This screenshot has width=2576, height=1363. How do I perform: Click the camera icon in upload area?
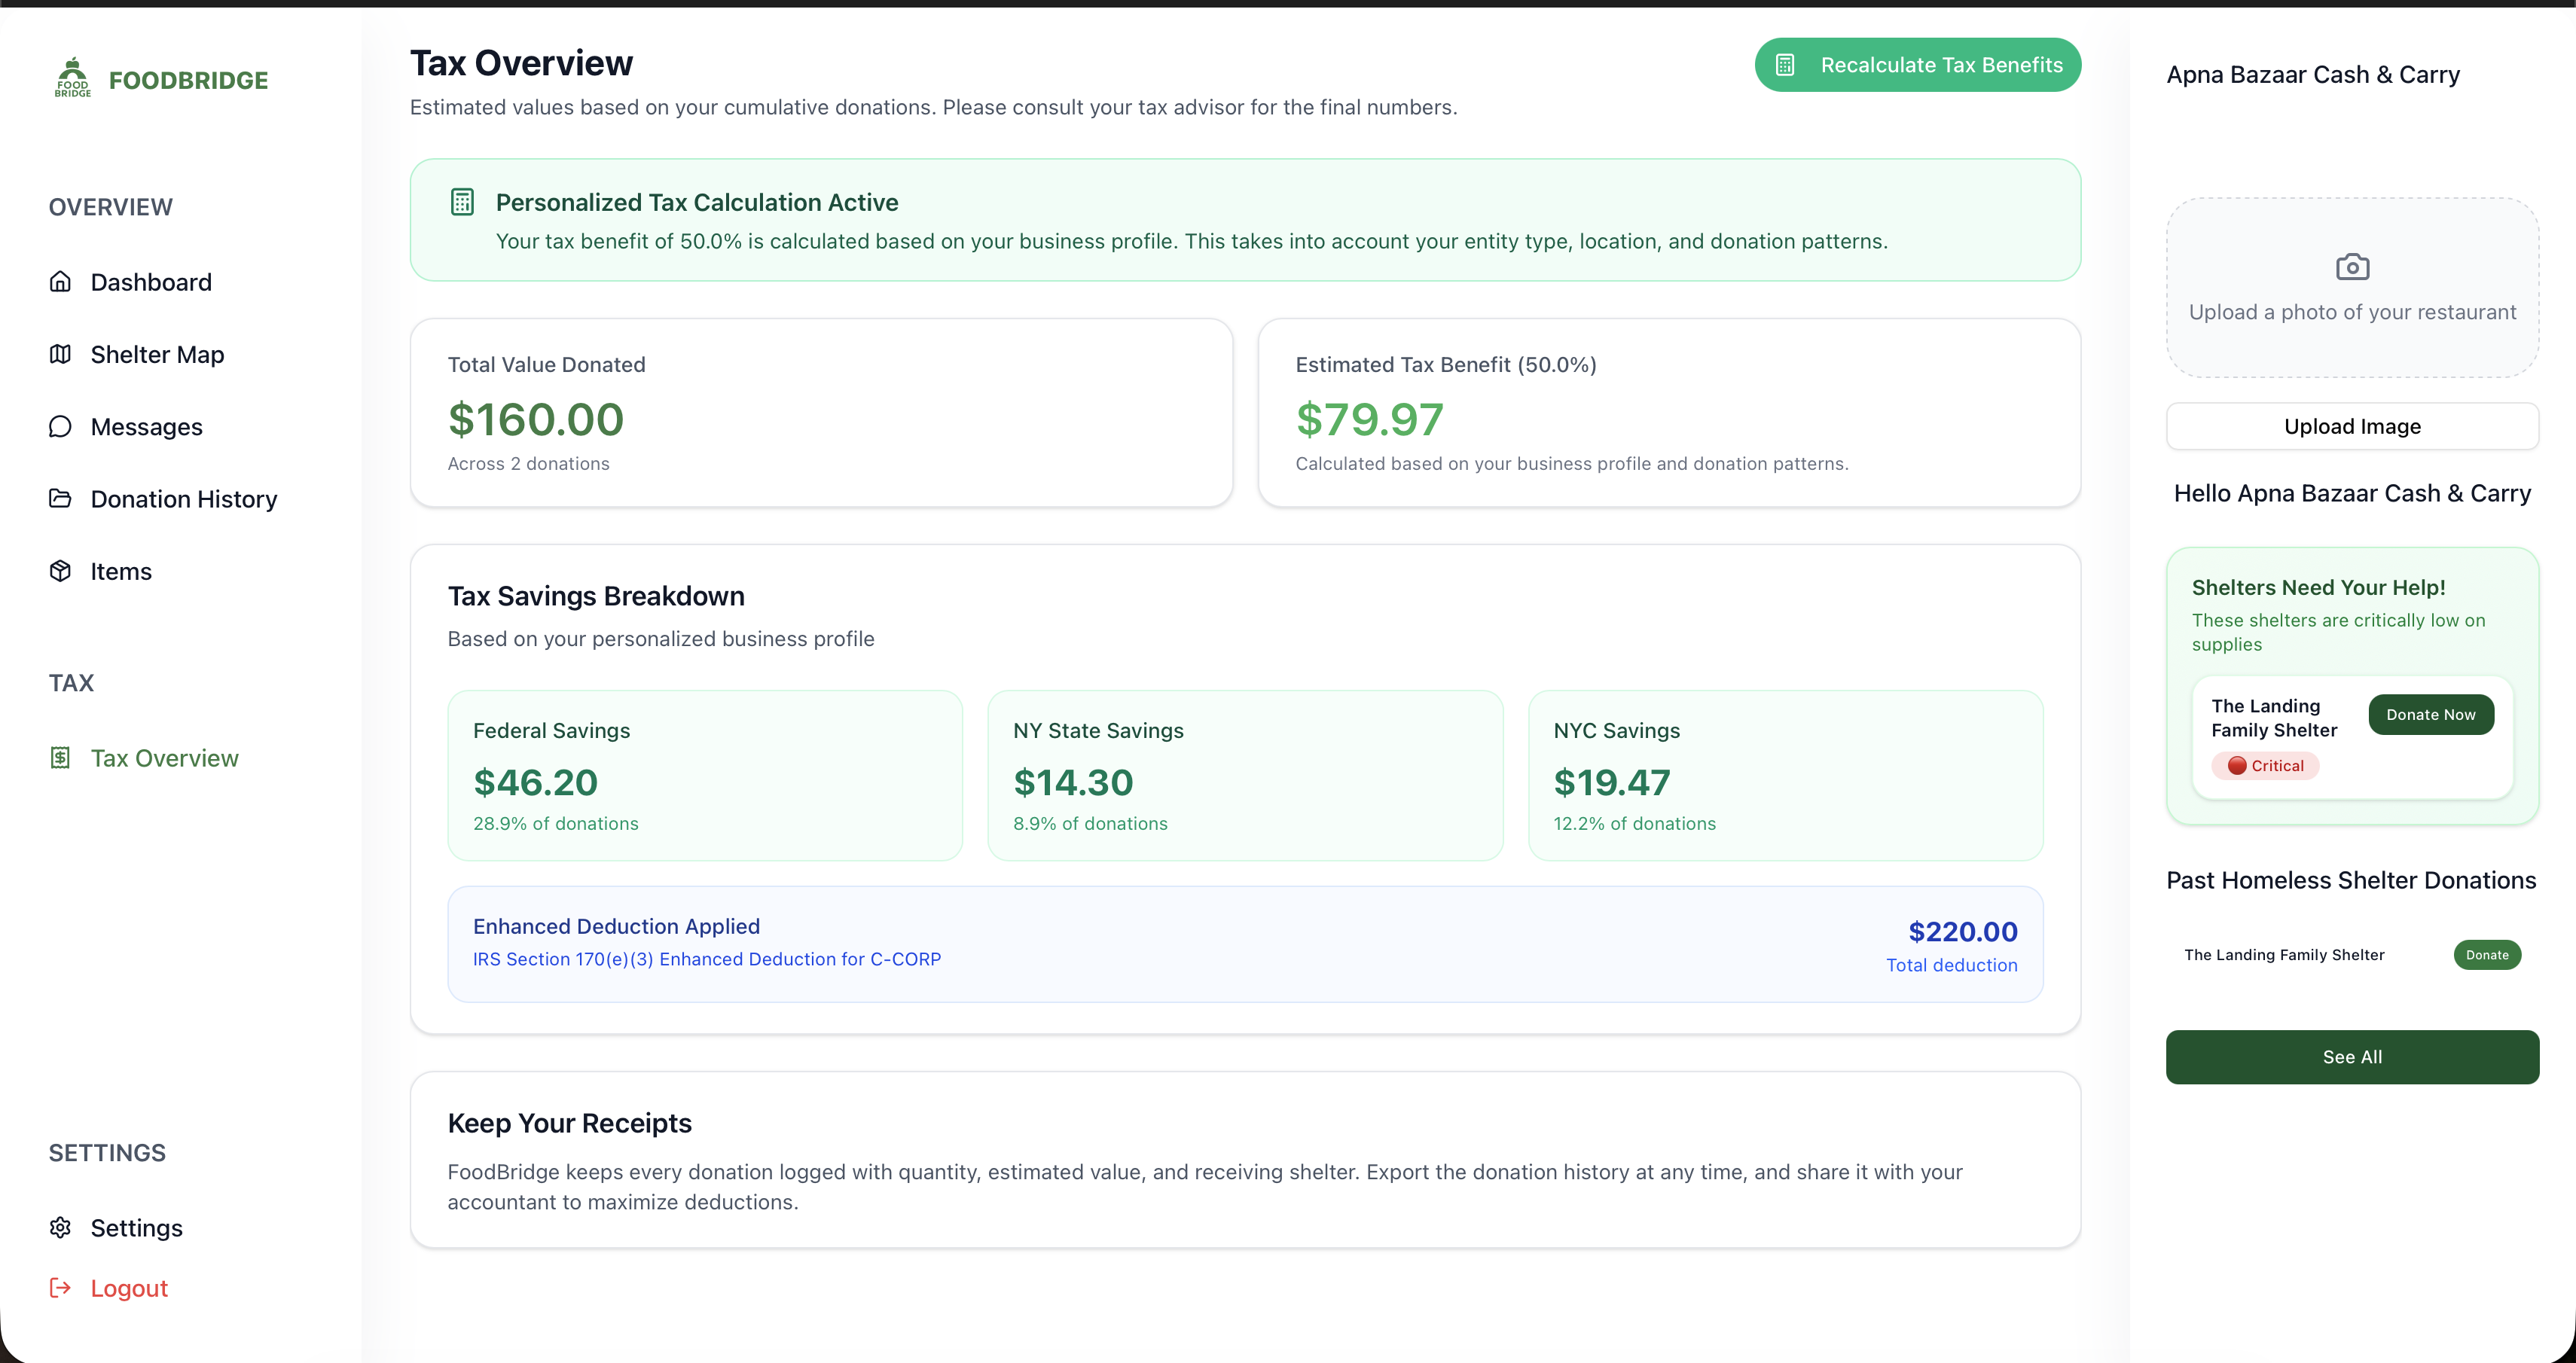pos(2352,267)
